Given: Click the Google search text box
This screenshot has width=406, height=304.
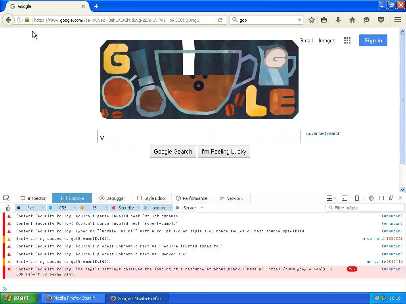Looking at the screenshot, I should tap(199, 137).
